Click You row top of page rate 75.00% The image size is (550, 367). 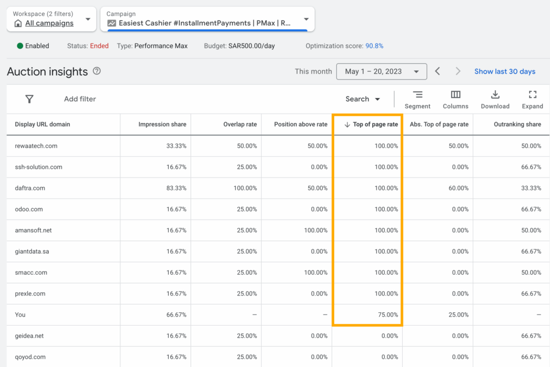[x=388, y=315]
